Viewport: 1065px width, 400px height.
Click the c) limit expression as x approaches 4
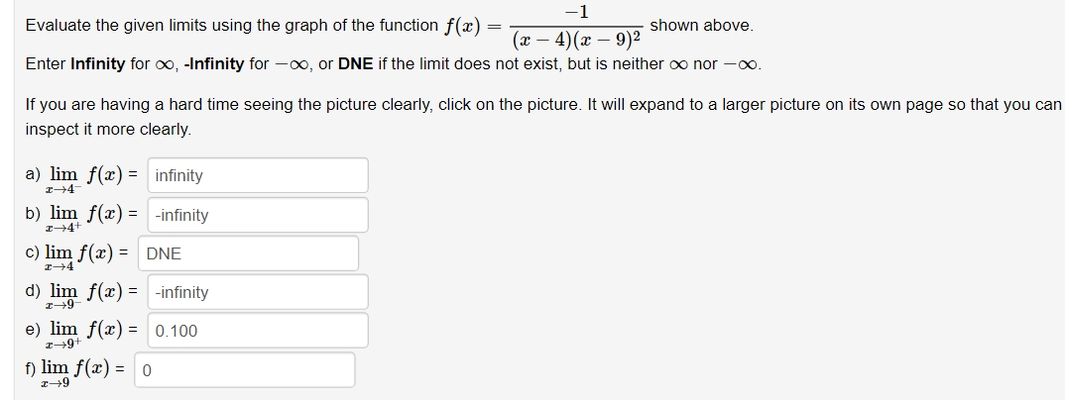pos(81,257)
